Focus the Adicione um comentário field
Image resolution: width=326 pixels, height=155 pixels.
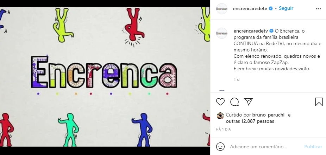coord(258,147)
